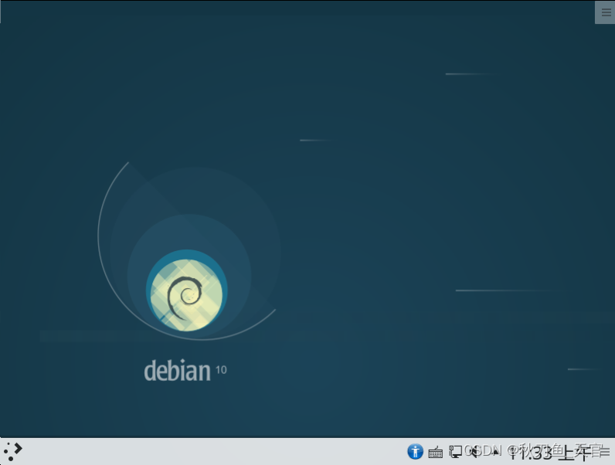The height and width of the screenshot is (465, 615).
Task: Open the desktop toolbox menu button
Action: coord(605,12)
